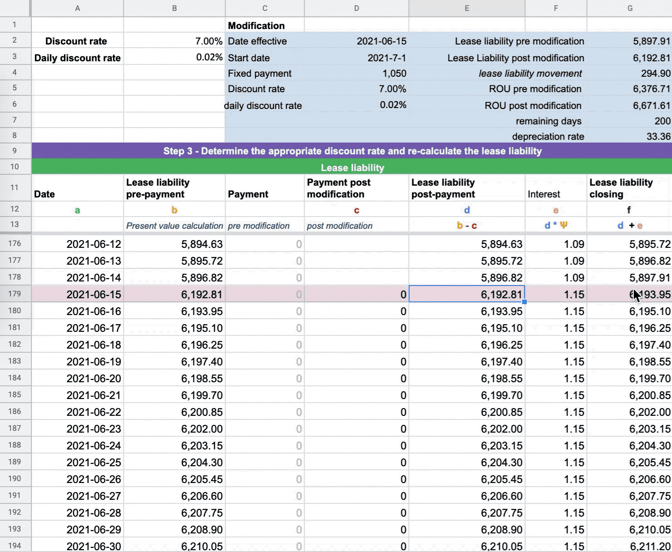
Task: Select pre-payment cell 6,204.30 in column B
Action: click(x=174, y=462)
